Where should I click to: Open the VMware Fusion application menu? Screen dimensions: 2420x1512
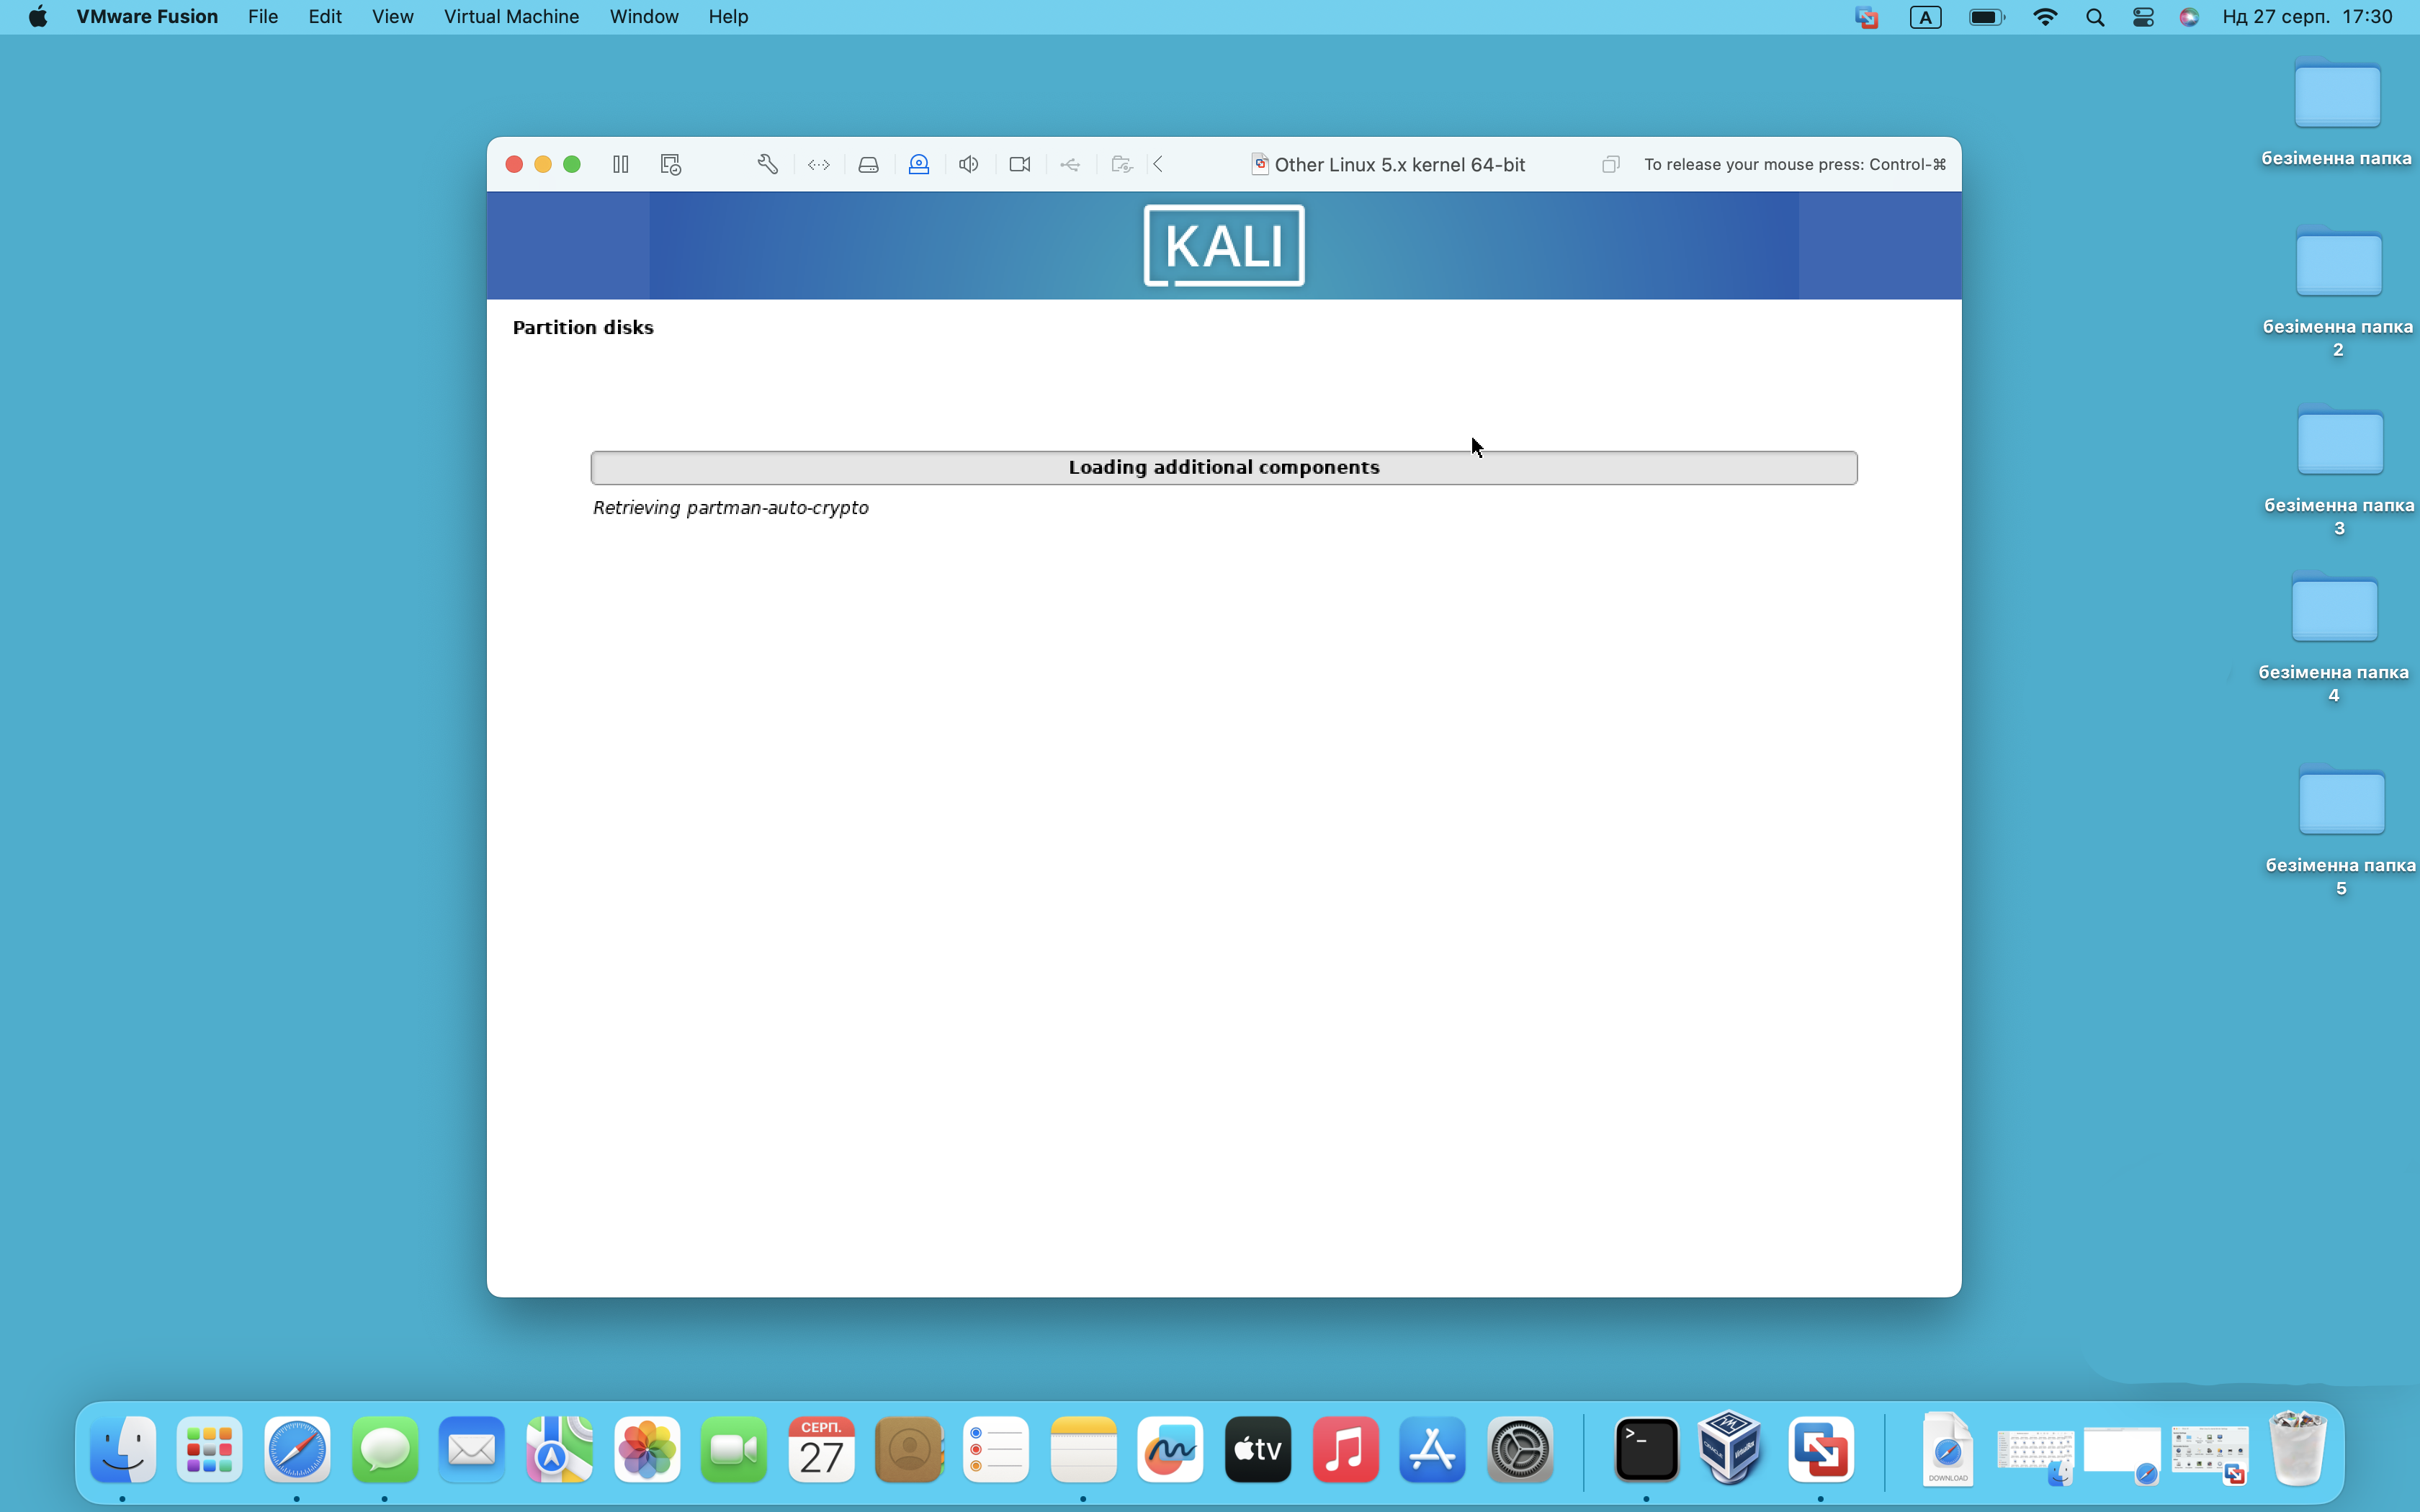pos(147,17)
